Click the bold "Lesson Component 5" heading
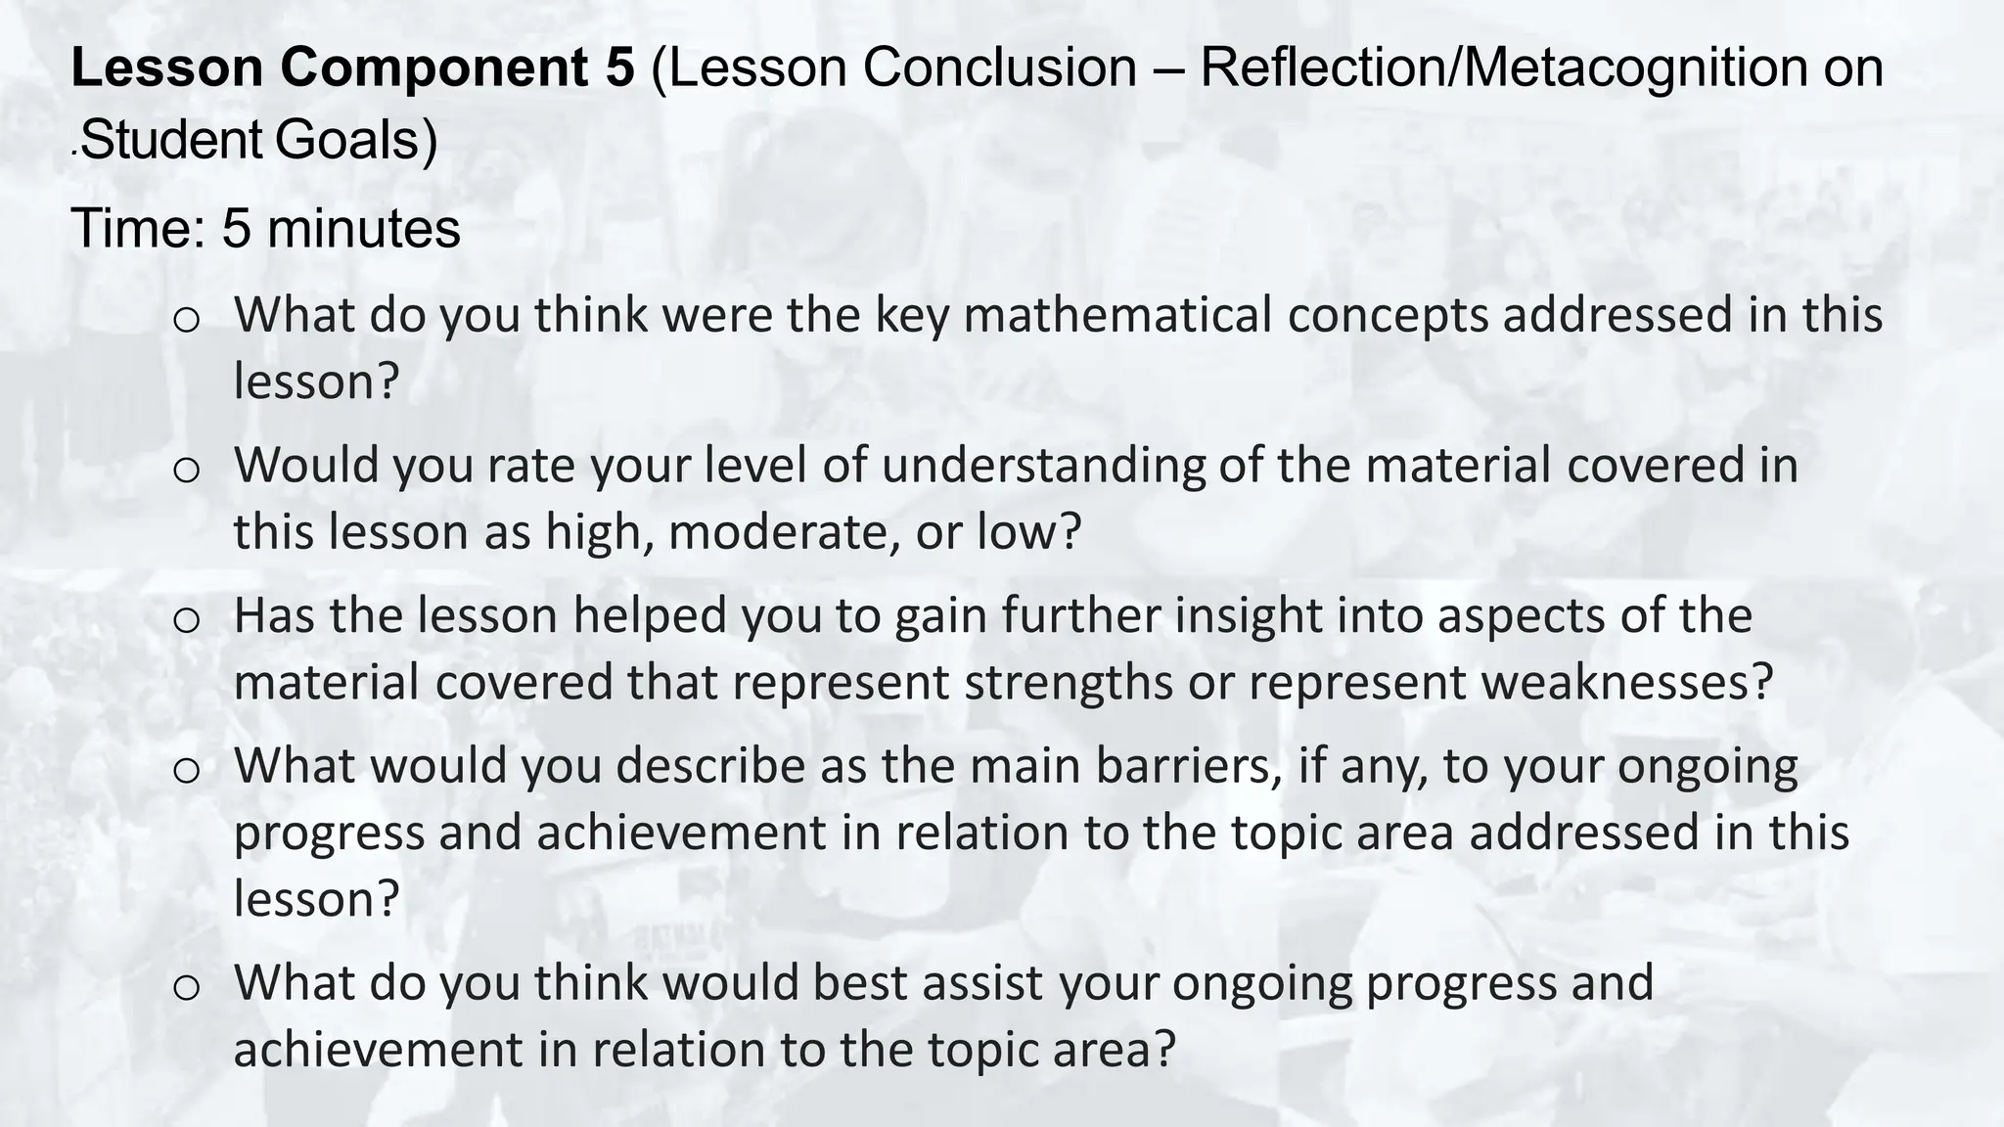This screenshot has height=1127, width=2004. [353, 68]
